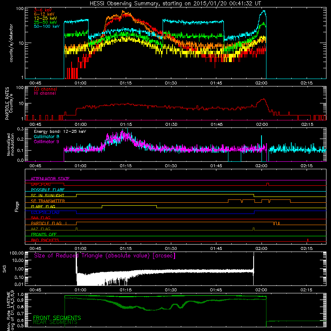
Task: Click the HESSI Observing Summary title text
Action: (175, 4)
